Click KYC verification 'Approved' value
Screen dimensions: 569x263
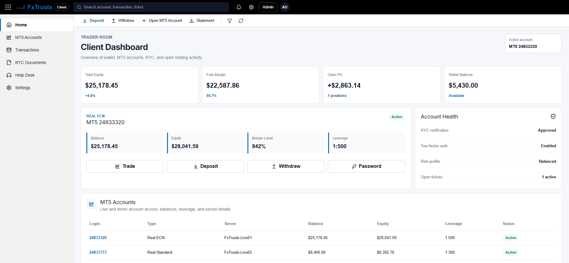point(547,130)
